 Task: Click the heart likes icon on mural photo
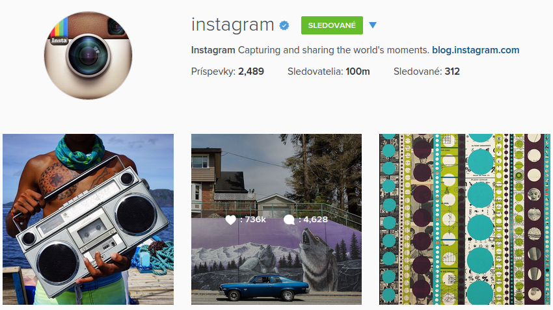coord(231,220)
